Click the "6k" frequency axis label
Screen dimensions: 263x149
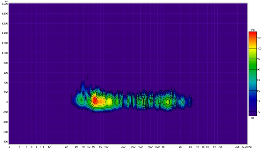[x=207, y=147]
